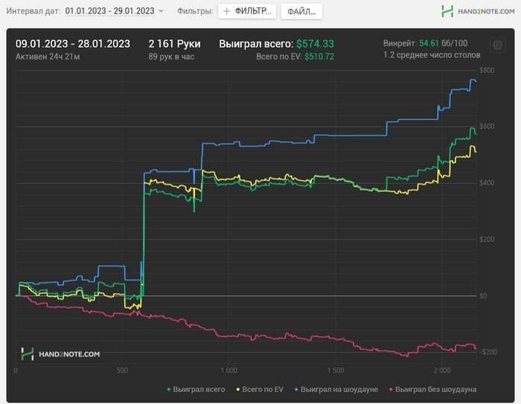
Task: Click the 500 x-axis label
Action: click(122, 371)
